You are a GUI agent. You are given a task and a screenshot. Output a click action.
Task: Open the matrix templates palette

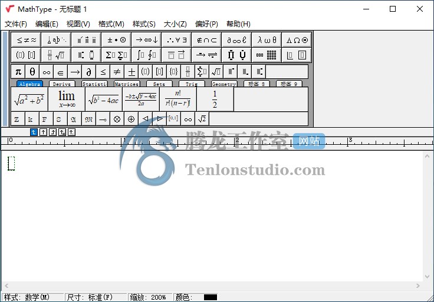tap(267, 55)
